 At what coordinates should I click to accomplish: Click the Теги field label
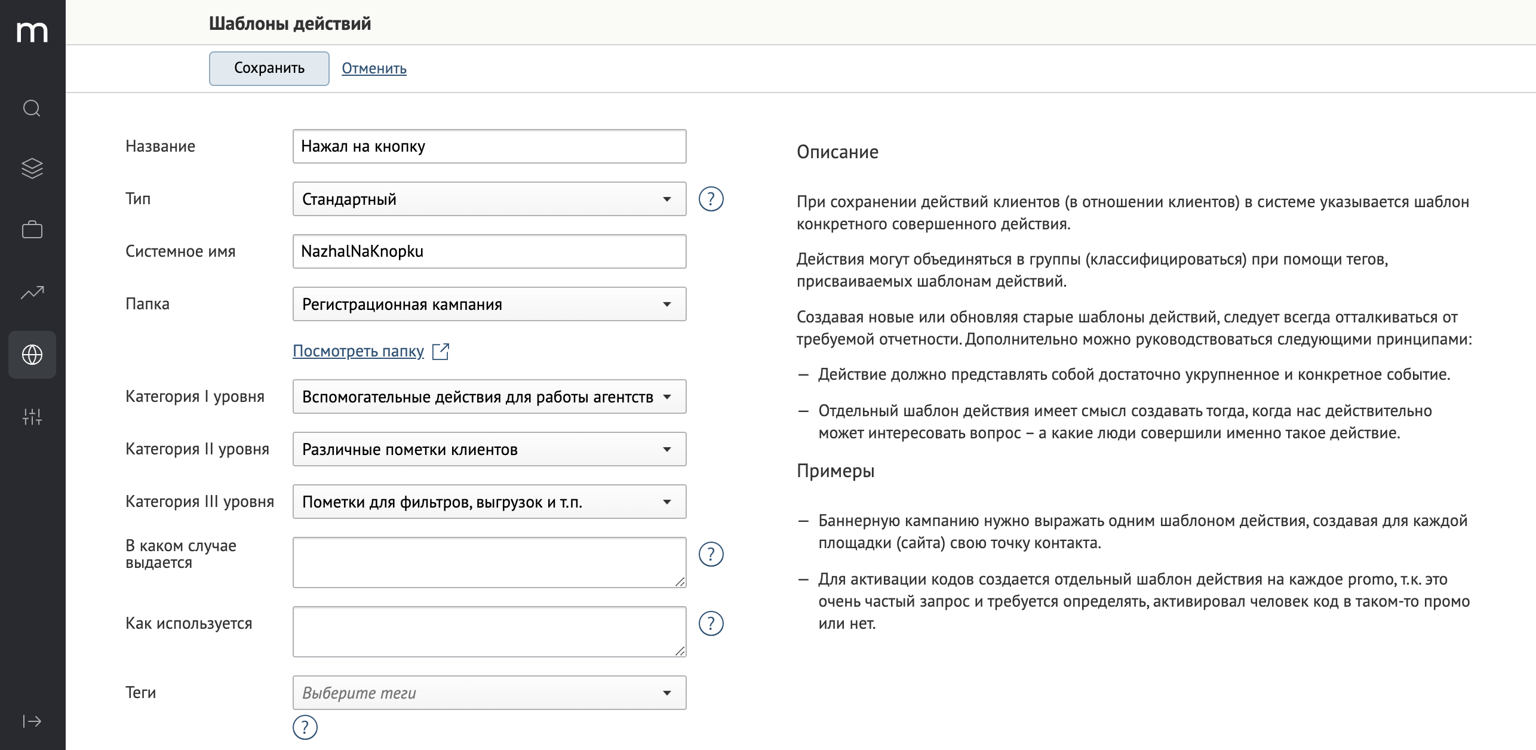pyautogui.click(x=140, y=693)
